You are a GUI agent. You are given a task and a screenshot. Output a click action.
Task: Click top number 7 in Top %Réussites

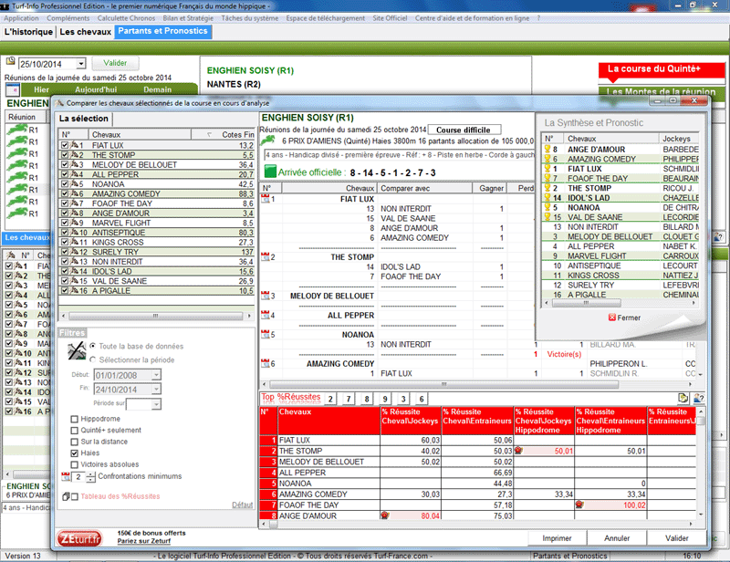click(x=349, y=399)
